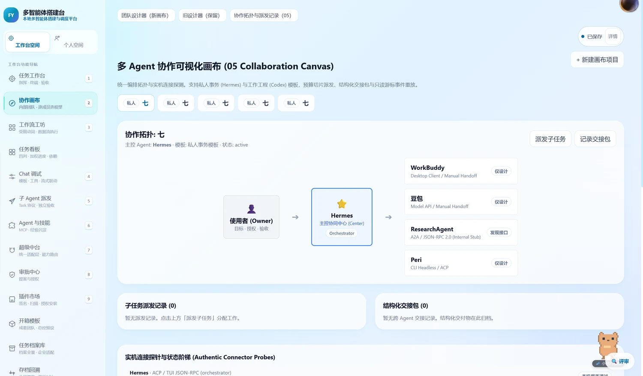Viewport: 643px width, 376px height.
Task: Click the 详情 button beside 已保存
Action: (x=613, y=36)
